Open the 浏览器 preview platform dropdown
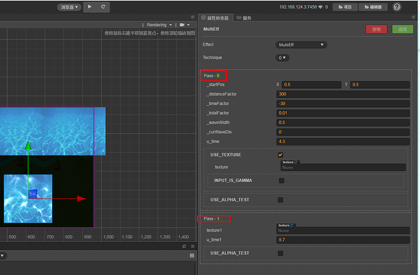420x275 pixels. click(x=69, y=7)
